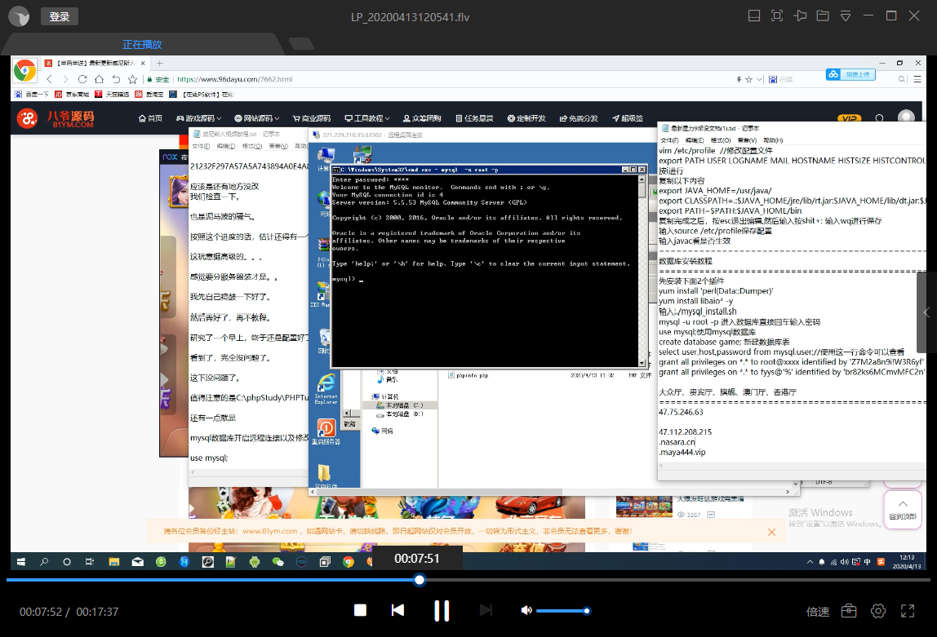Viewport: 937px width, 637px height.
Task: Switch to the 正在播放 tab
Action: pyautogui.click(x=142, y=45)
